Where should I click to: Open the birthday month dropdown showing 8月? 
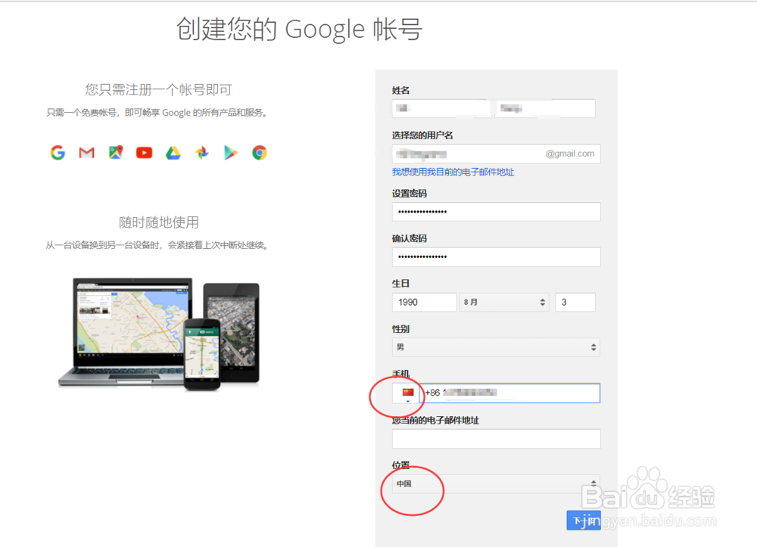504,302
